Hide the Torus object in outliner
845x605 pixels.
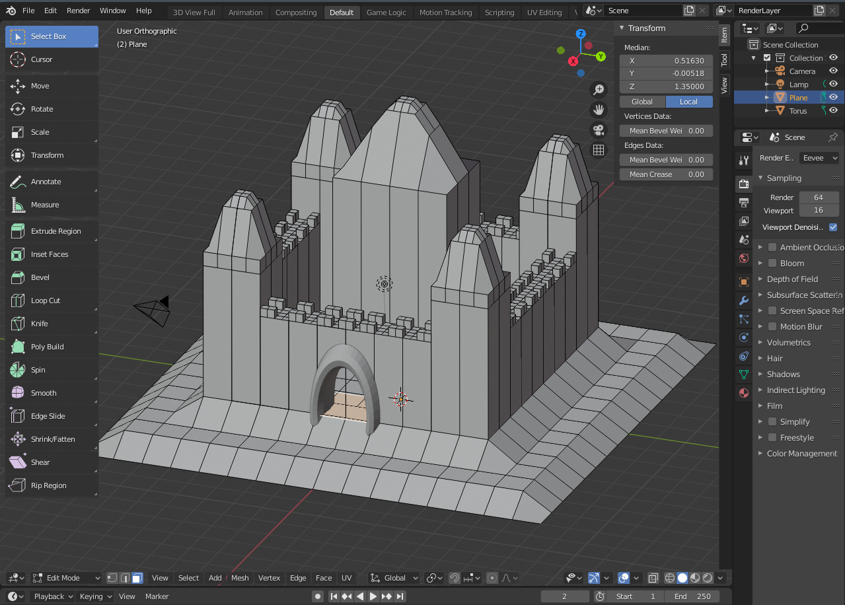(x=834, y=110)
